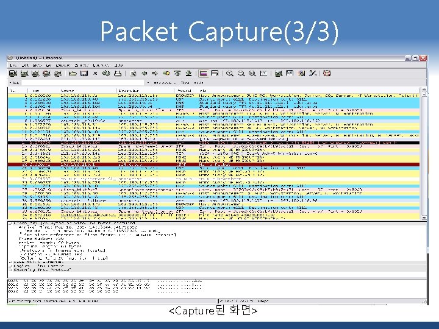The image size is (439, 329).
Task: Click first row of hex dump pane
Action: [x=105, y=281]
